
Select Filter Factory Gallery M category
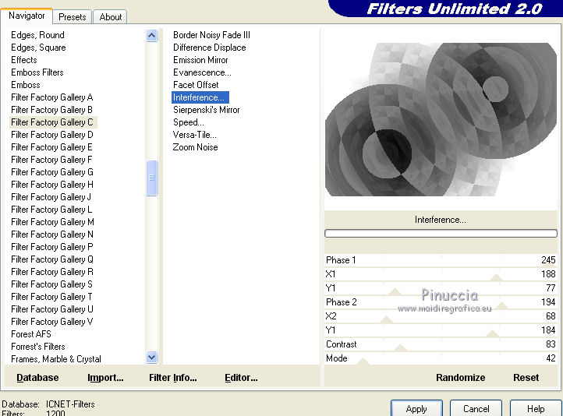pyautogui.click(x=52, y=222)
